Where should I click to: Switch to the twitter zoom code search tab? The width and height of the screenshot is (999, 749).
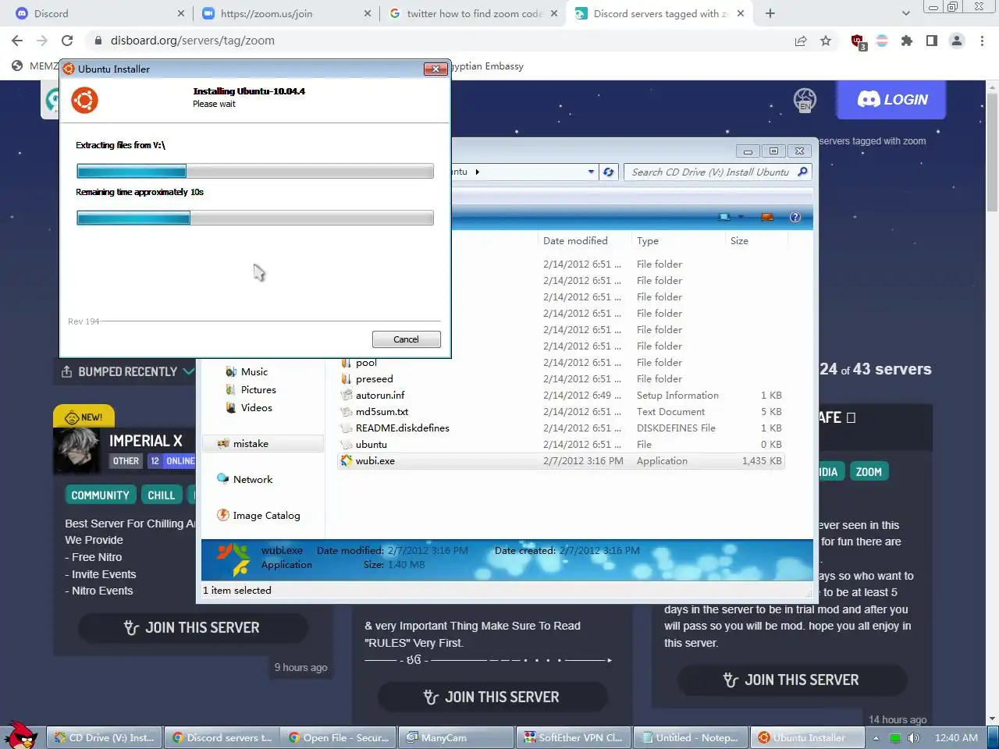[474, 13]
